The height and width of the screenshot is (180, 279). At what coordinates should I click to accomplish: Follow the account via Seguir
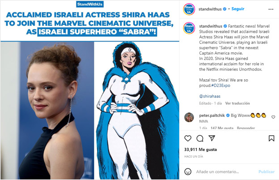[x=238, y=9]
